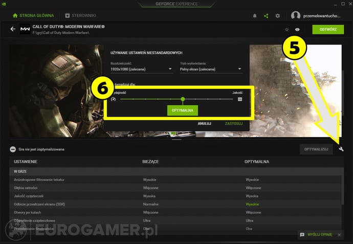353x244 pixels.
Task: Click the Optymalna column header
Action: pyautogui.click(x=257, y=162)
